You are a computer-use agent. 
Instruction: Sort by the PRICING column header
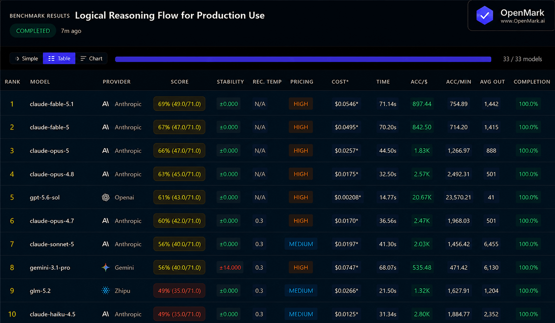[x=302, y=82]
